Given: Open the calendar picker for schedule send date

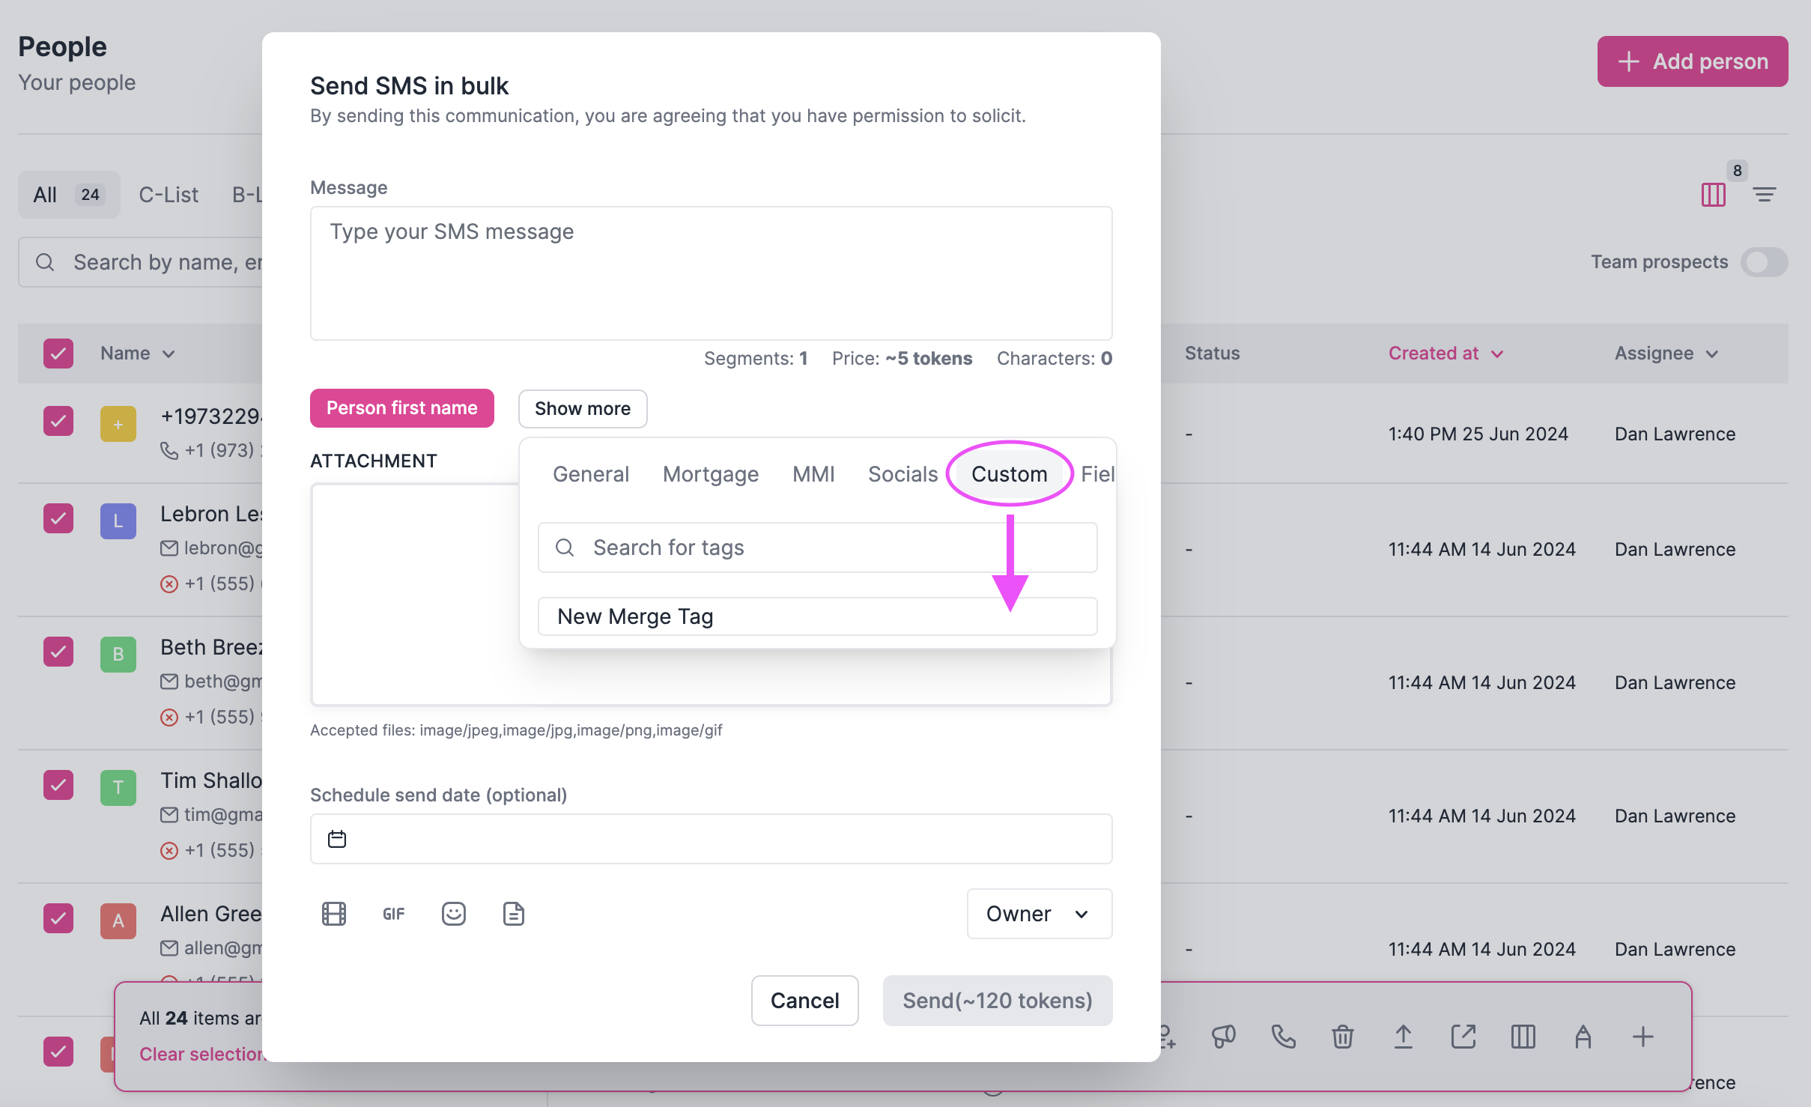Looking at the screenshot, I should pyautogui.click(x=336, y=838).
